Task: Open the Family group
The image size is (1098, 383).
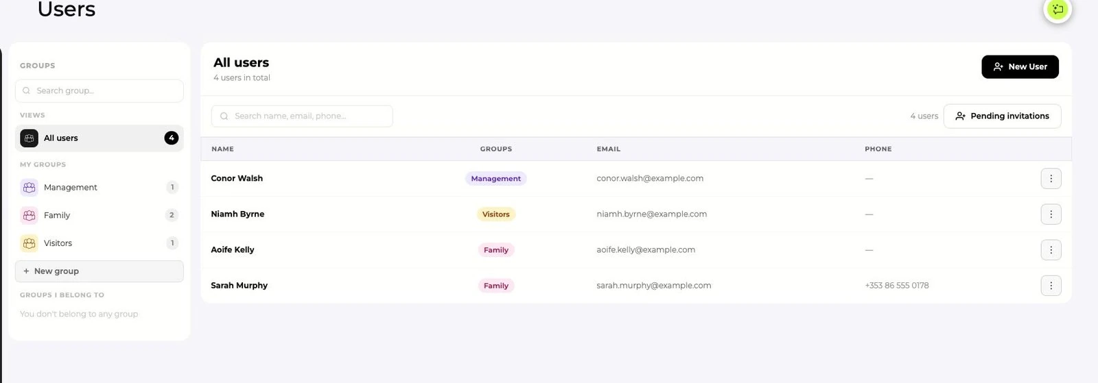Action: coord(100,215)
